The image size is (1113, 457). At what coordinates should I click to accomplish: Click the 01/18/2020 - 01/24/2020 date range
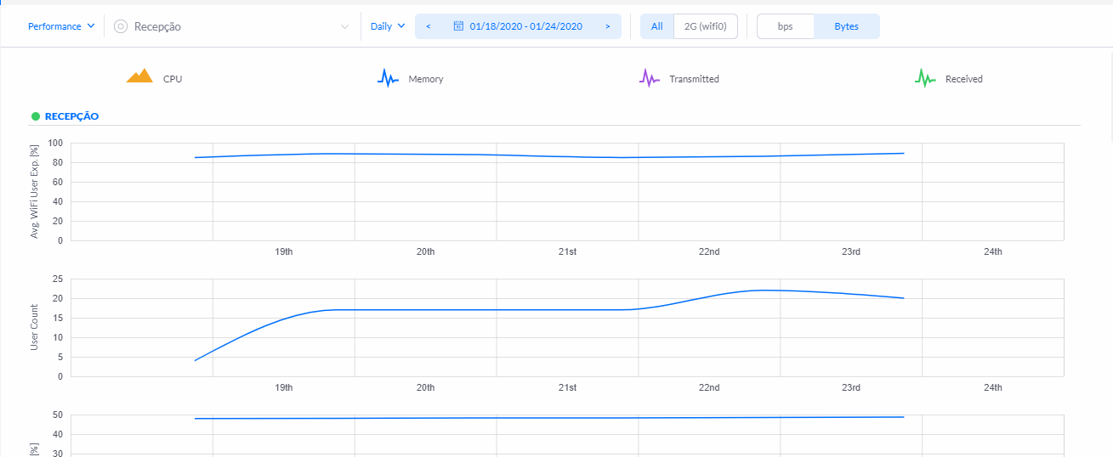click(526, 26)
